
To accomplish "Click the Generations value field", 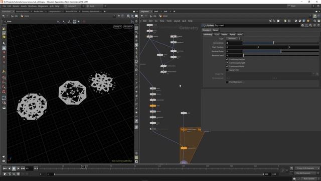I will [x=234, y=43].
